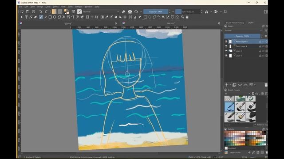Create a new document from toolbar
Viewport: 284px width, 159px height.
point(22,11)
